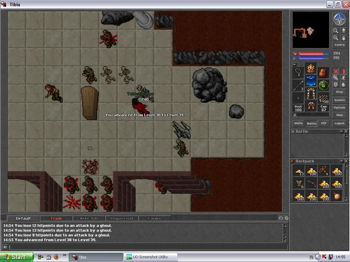Screen dimensions: 350x262
Task: Click the blue robe armor slot
Action: click(x=311, y=81)
